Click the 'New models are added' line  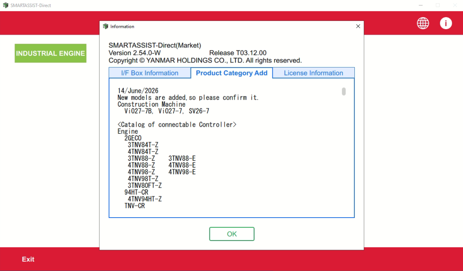click(188, 98)
